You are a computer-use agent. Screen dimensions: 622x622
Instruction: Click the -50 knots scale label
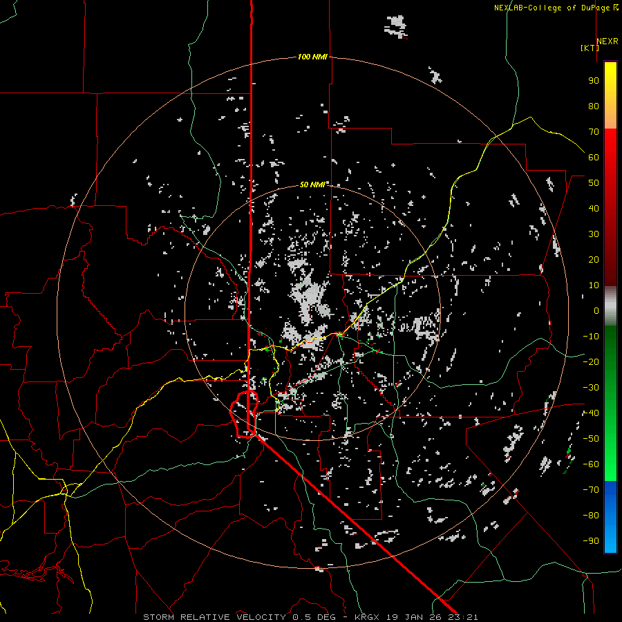[x=591, y=439]
